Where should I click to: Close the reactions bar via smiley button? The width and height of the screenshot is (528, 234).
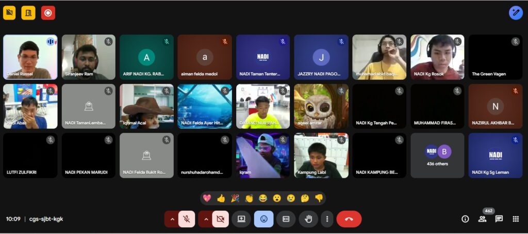click(x=263, y=219)
